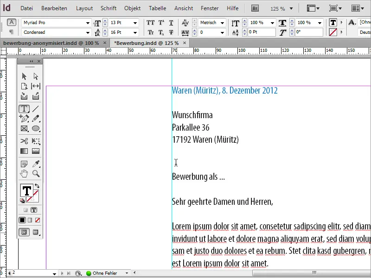The image size is (371, 278).
Task: Open the Metrisch kerning dropdown
Action: [223, 23]
